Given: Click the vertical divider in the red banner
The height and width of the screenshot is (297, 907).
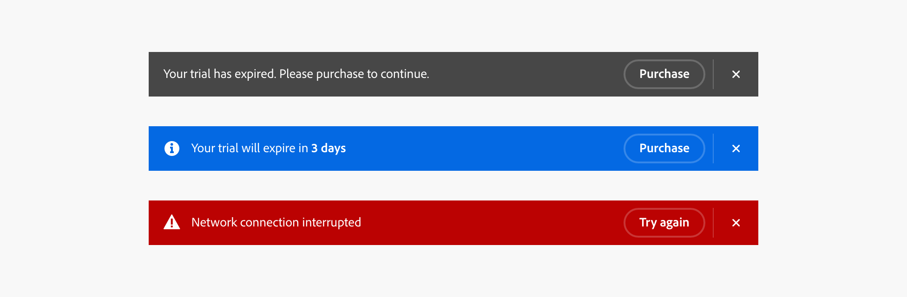Looking at the screenshot, I should tap(713, 223).
